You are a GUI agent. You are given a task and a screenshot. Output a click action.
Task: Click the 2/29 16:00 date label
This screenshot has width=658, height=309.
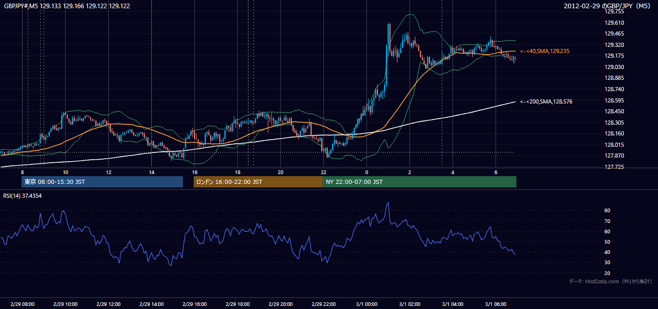tap(195, 304)
